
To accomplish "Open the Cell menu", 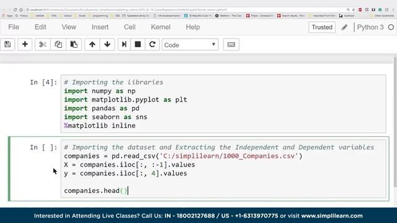I will tap(130, 27).
